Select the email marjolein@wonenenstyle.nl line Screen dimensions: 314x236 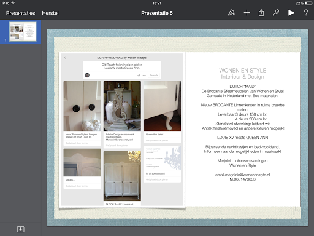click(243, 175)
